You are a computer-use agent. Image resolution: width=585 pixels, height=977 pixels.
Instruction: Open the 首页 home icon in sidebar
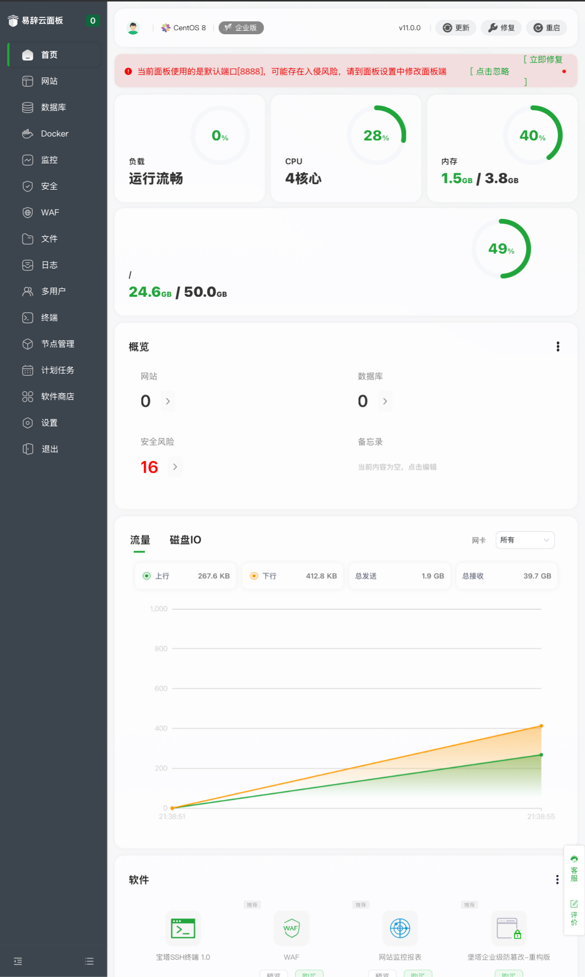28,55
